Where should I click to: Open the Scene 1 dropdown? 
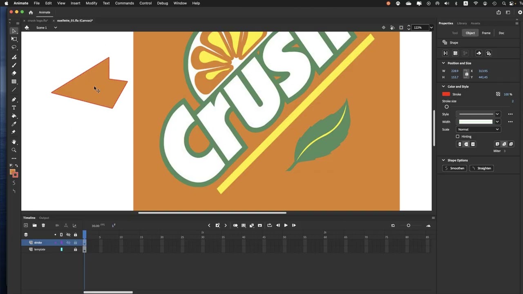[56, 28]
